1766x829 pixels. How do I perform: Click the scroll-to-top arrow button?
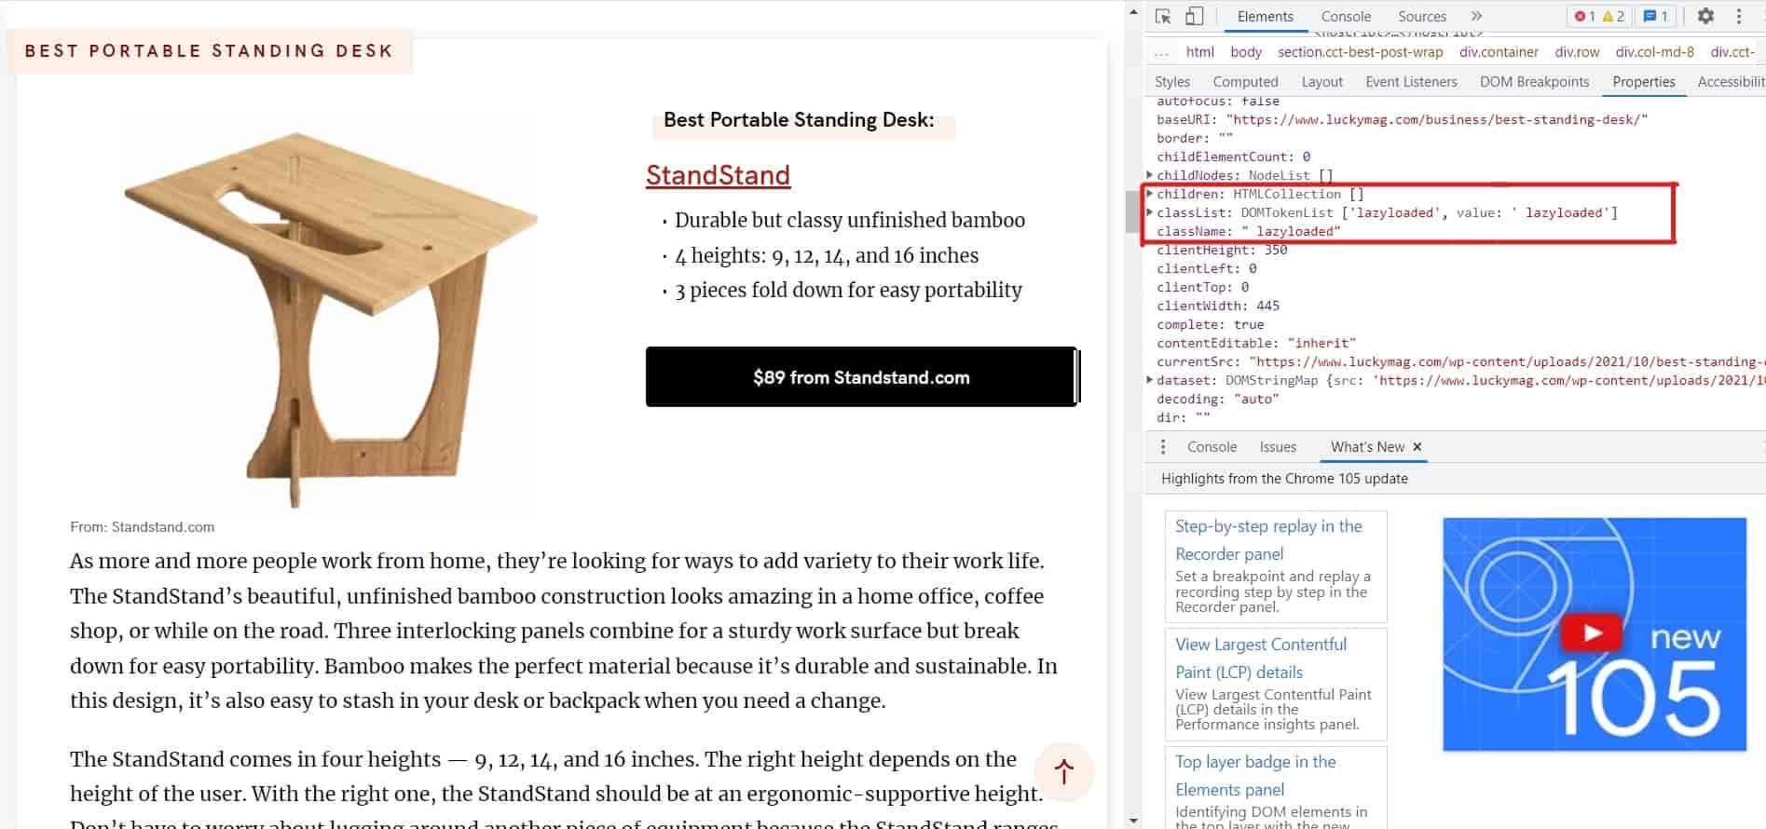[1064, 771]
